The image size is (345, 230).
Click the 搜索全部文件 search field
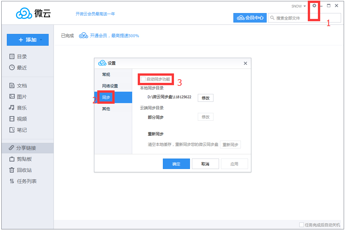[294, 18]
